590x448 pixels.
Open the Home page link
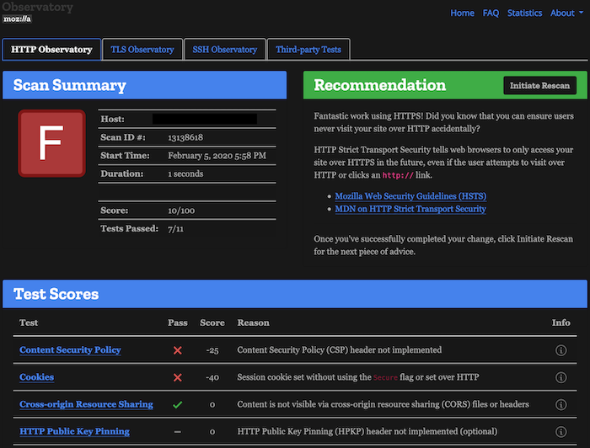462,13
